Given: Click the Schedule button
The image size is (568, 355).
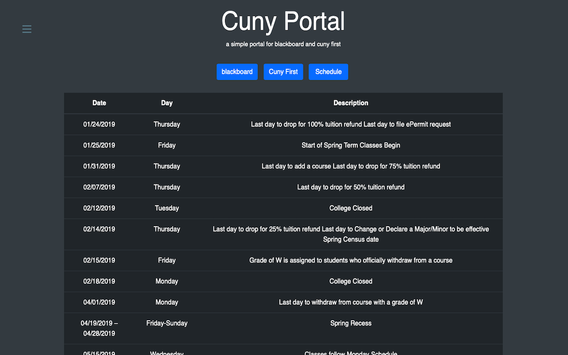Looking at the screenshot, I should tap(328, 72).
